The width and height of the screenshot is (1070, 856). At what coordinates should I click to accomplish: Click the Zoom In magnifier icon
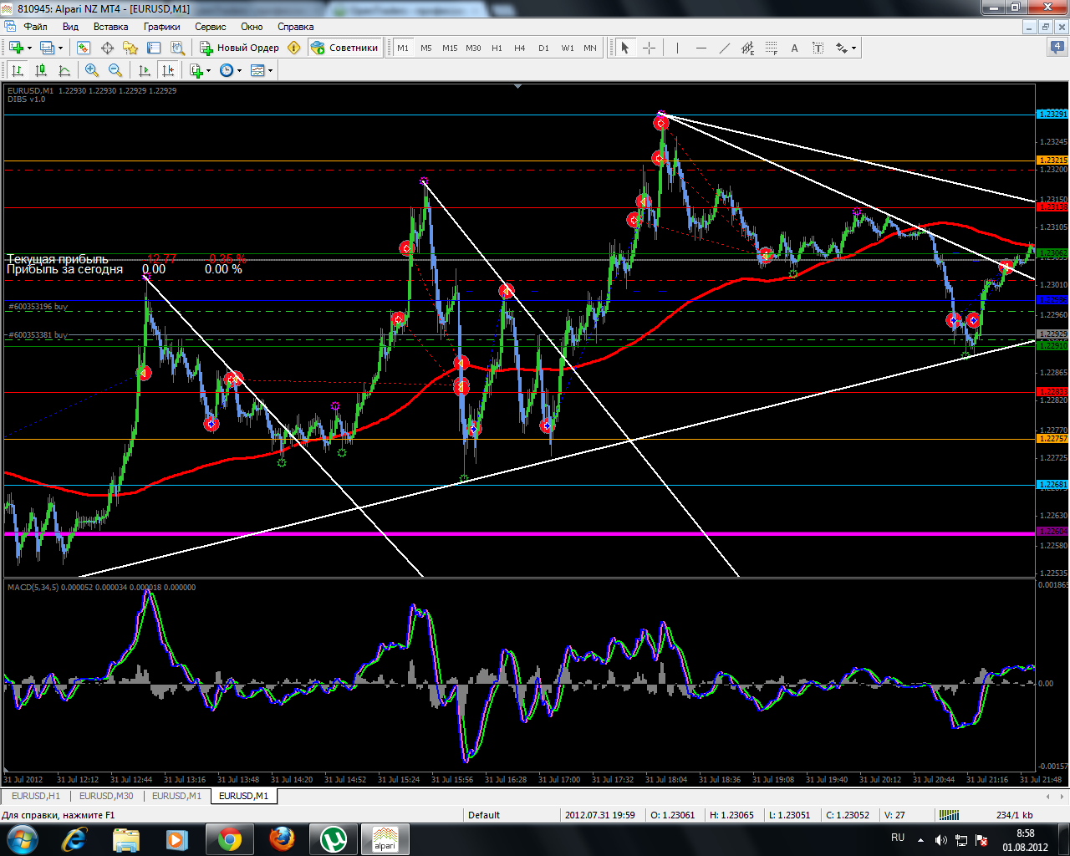point(92,70)
